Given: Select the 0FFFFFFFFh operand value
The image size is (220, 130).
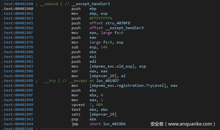Looking at the screenshot, I should pos(101,18).
